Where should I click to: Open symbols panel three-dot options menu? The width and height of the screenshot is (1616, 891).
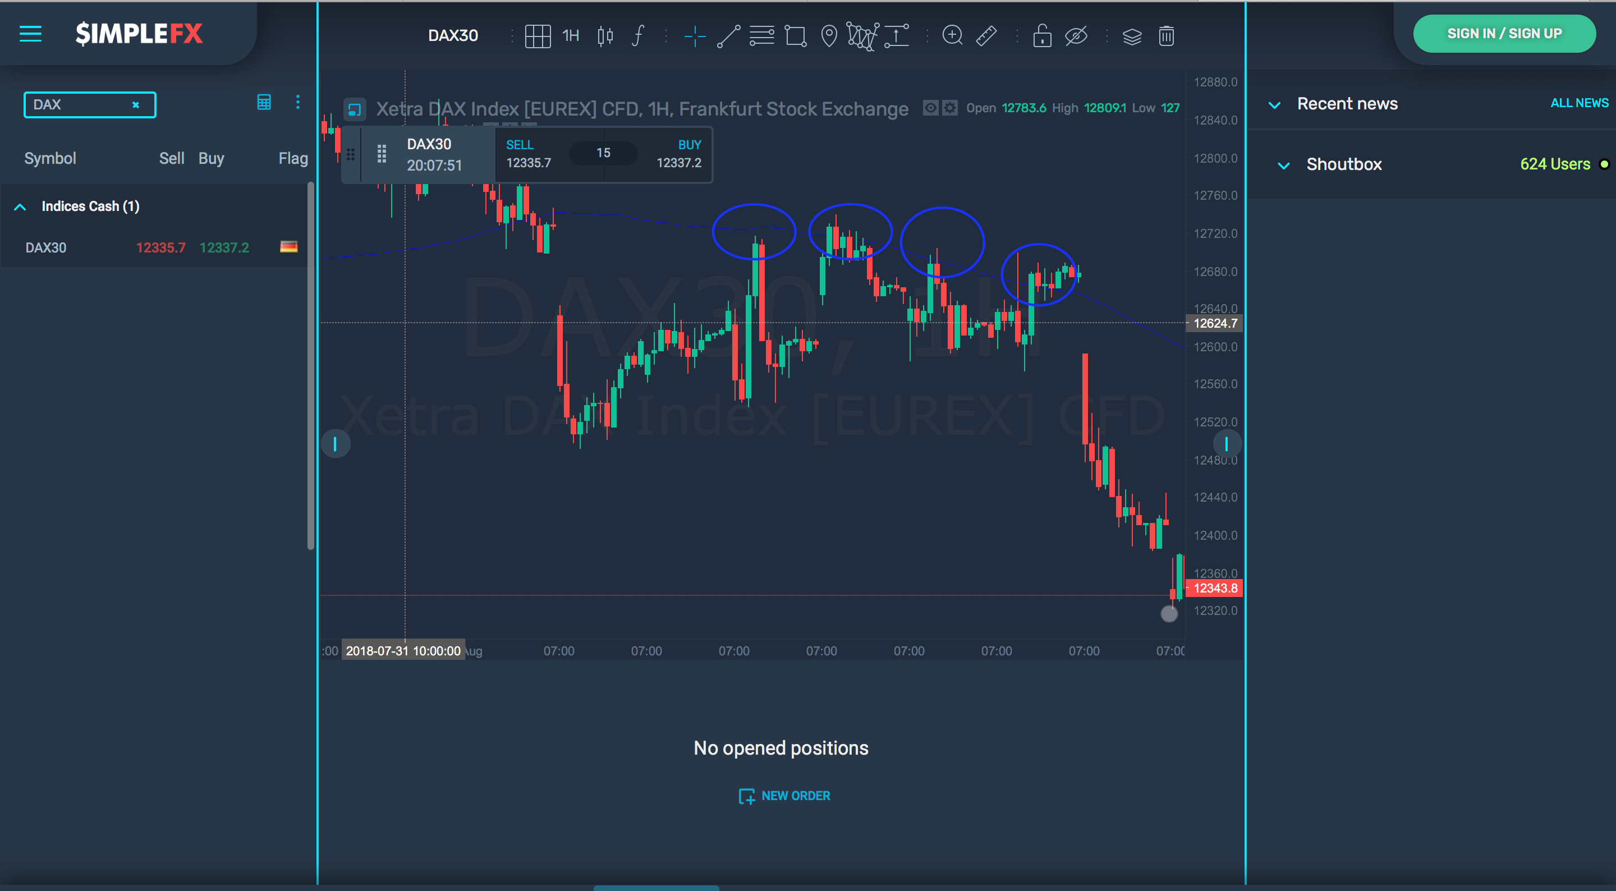pyautogui.click(x=297, y=102)
